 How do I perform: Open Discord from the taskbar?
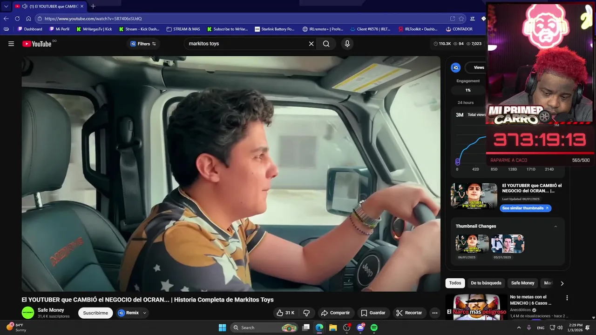coord(360,328)
